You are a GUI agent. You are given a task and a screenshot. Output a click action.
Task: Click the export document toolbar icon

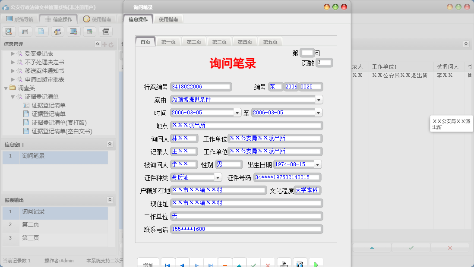coord(90,31)
